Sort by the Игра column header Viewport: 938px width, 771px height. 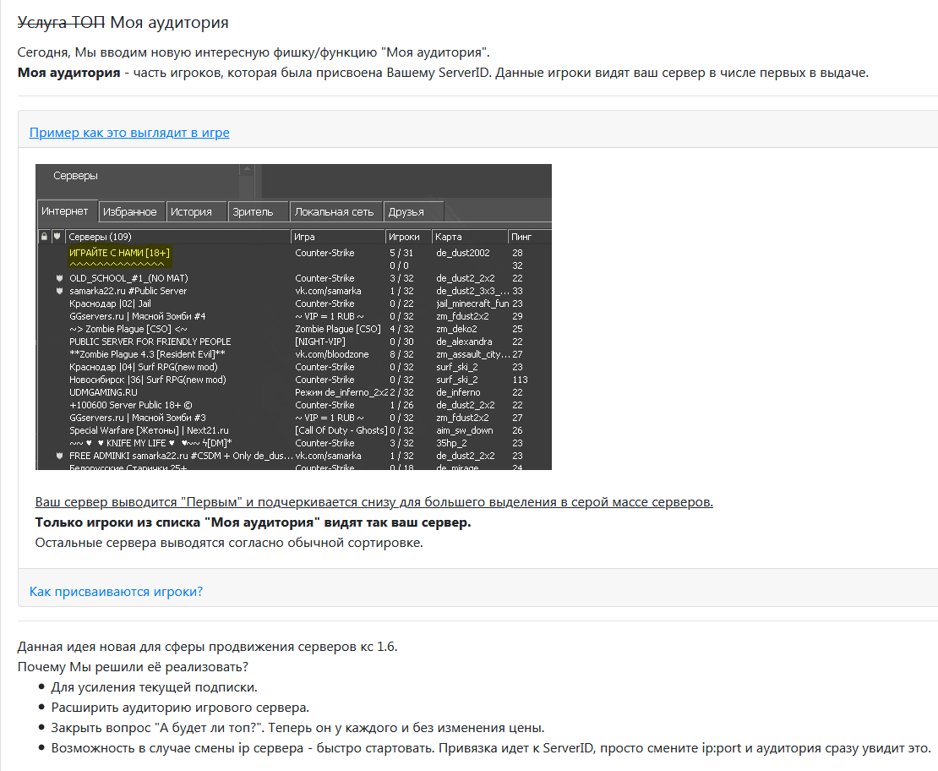click(x=337, y=237)
